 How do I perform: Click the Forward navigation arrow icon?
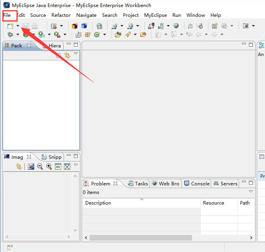pos(214,34)
